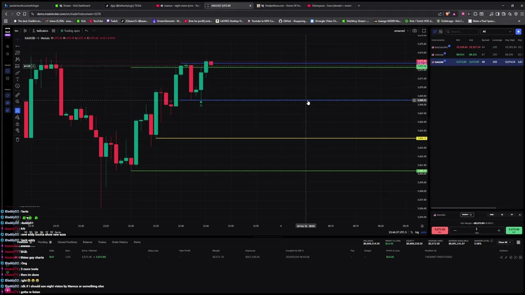Image resolution: width=525 pixels, height=295 pixels.
Task: Click the lot size input field
Action: pyautogui.click(x=477, y=229)
